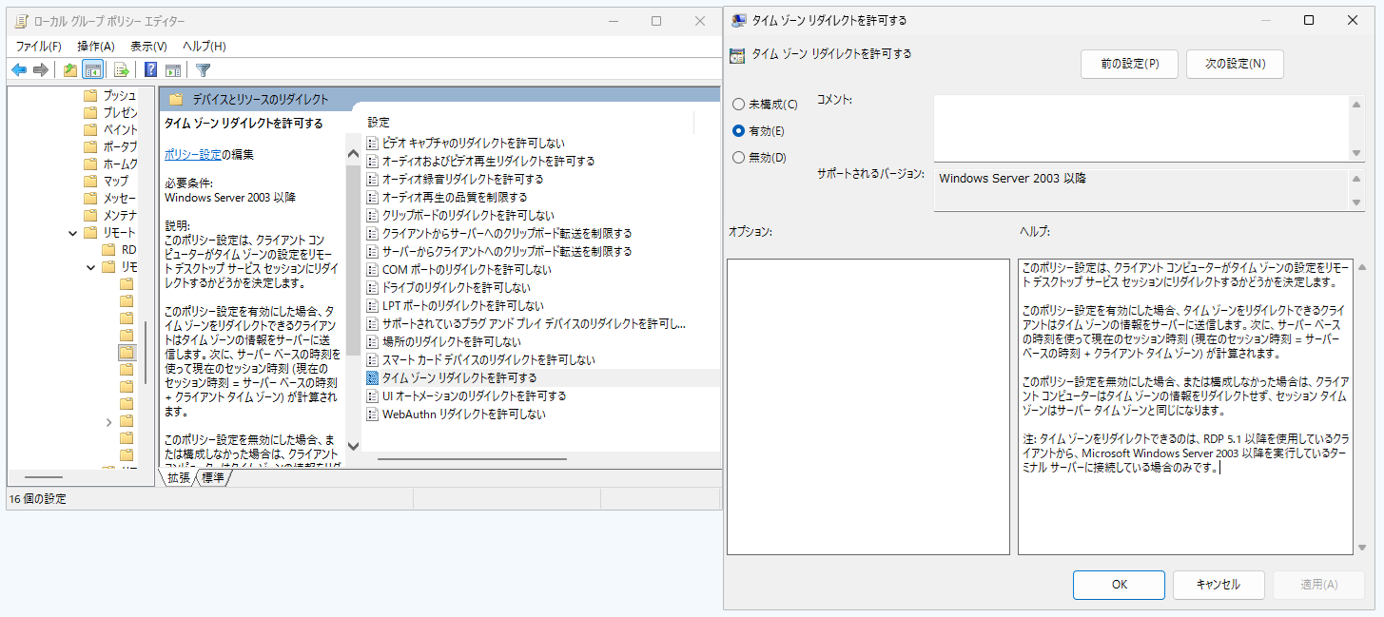Open Help via blue question mark icon
Screen dimensions: 1384x617
(x=150, y=69)
